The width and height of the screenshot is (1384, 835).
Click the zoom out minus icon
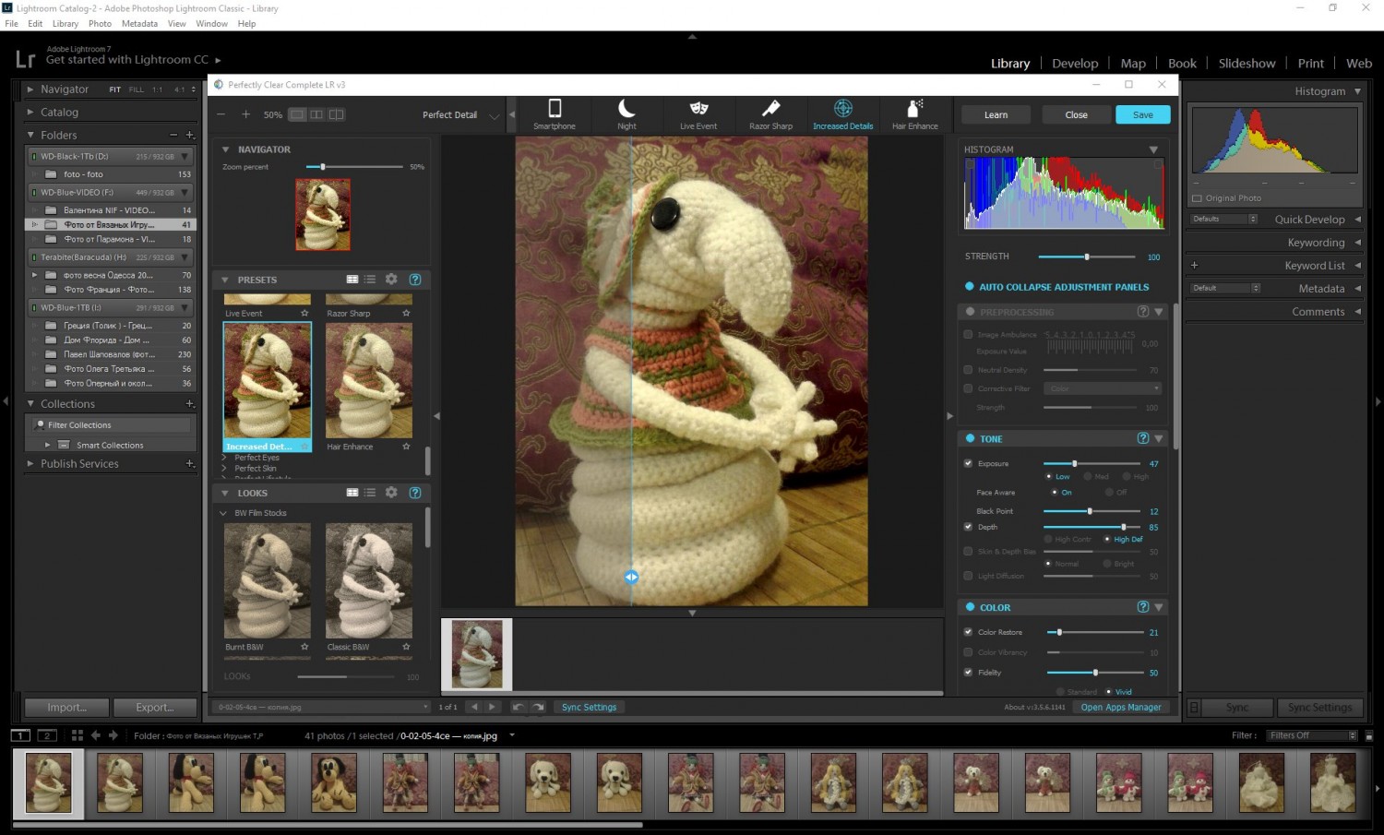point(221,114)
